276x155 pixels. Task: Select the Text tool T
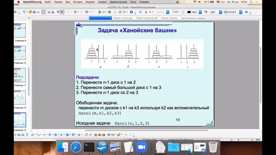point(27,135)
